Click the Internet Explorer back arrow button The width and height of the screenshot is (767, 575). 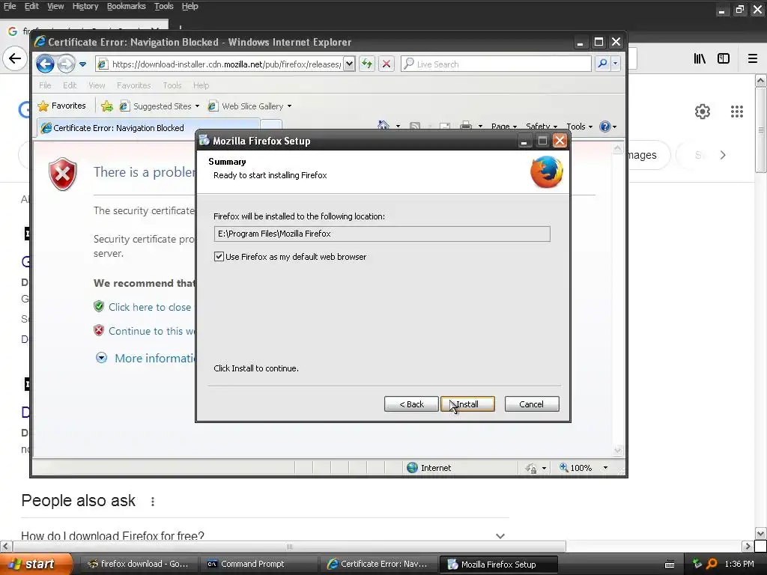[45, 64]
